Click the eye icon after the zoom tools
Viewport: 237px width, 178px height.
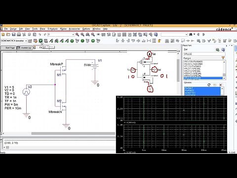(98, 34)
